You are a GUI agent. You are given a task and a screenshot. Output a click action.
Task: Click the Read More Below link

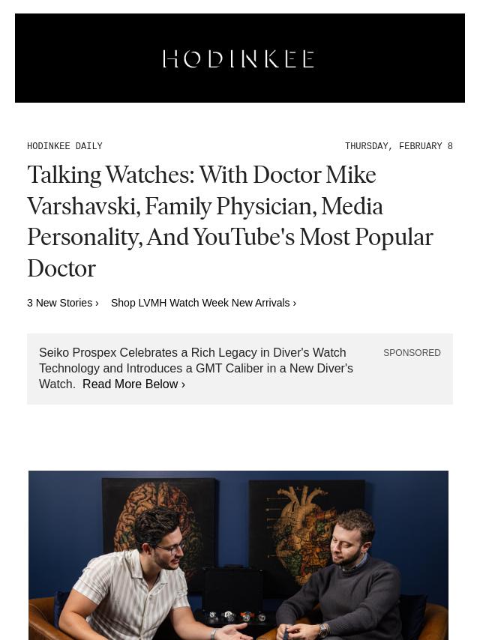(133, 384)
